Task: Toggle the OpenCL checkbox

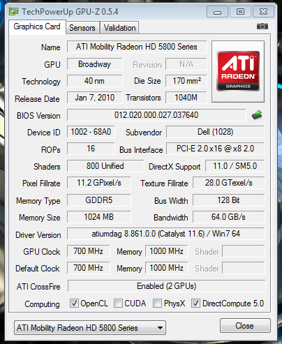Action: tap(74, 304)
